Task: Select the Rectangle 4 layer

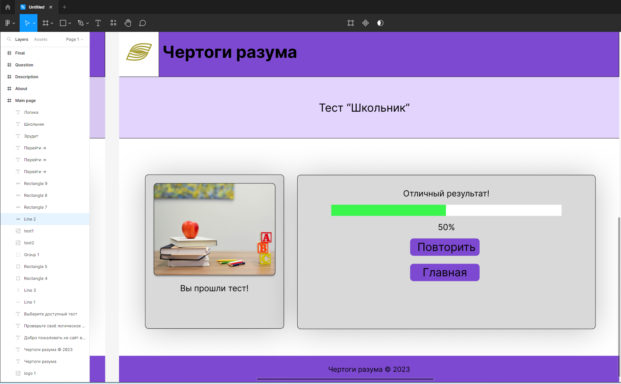Action: point(45,278)
